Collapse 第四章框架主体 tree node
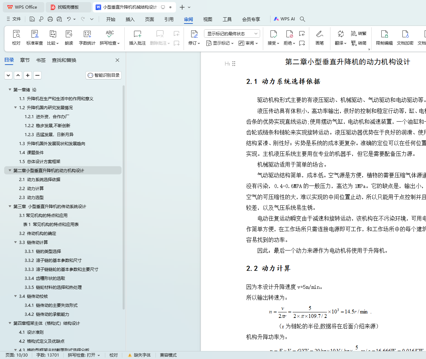The image size is (426, 359). point(10,323)
